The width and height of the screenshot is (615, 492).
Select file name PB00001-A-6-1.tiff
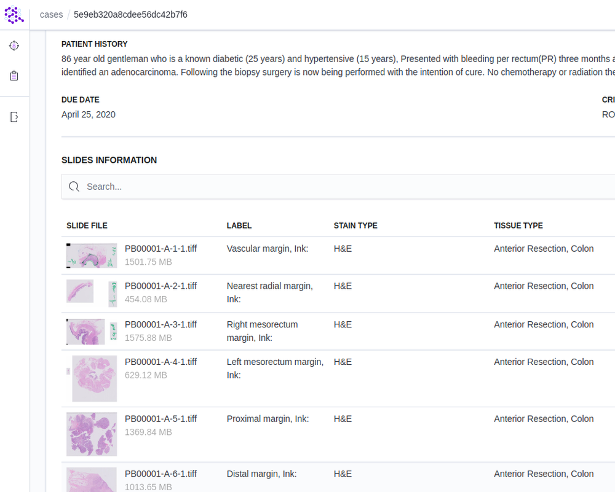point(161,474)
